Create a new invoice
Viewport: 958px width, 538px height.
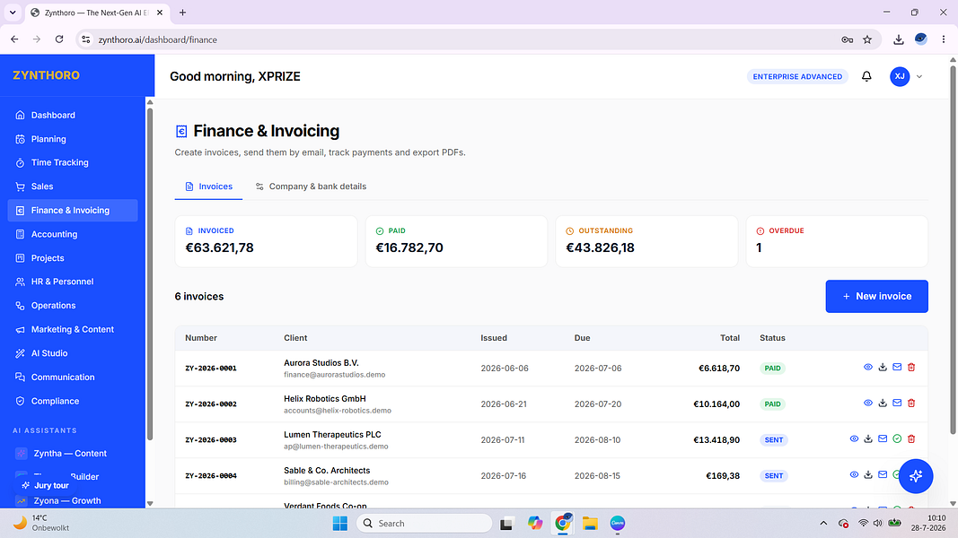tap(876, 297)
